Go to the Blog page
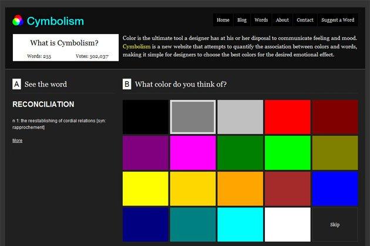The height and width of the screenshot is (246, 370). click(242, 20)
